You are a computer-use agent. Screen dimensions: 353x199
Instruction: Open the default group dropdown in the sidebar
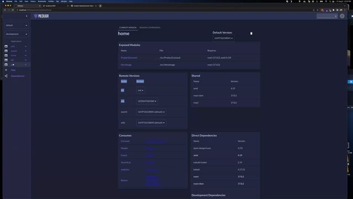[x=17, y=25]
